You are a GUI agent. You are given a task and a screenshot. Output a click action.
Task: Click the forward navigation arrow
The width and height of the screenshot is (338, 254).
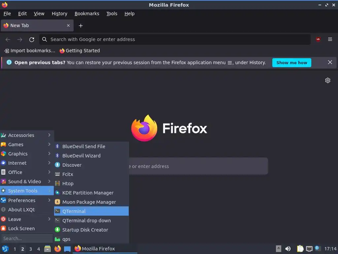point(19,40)
